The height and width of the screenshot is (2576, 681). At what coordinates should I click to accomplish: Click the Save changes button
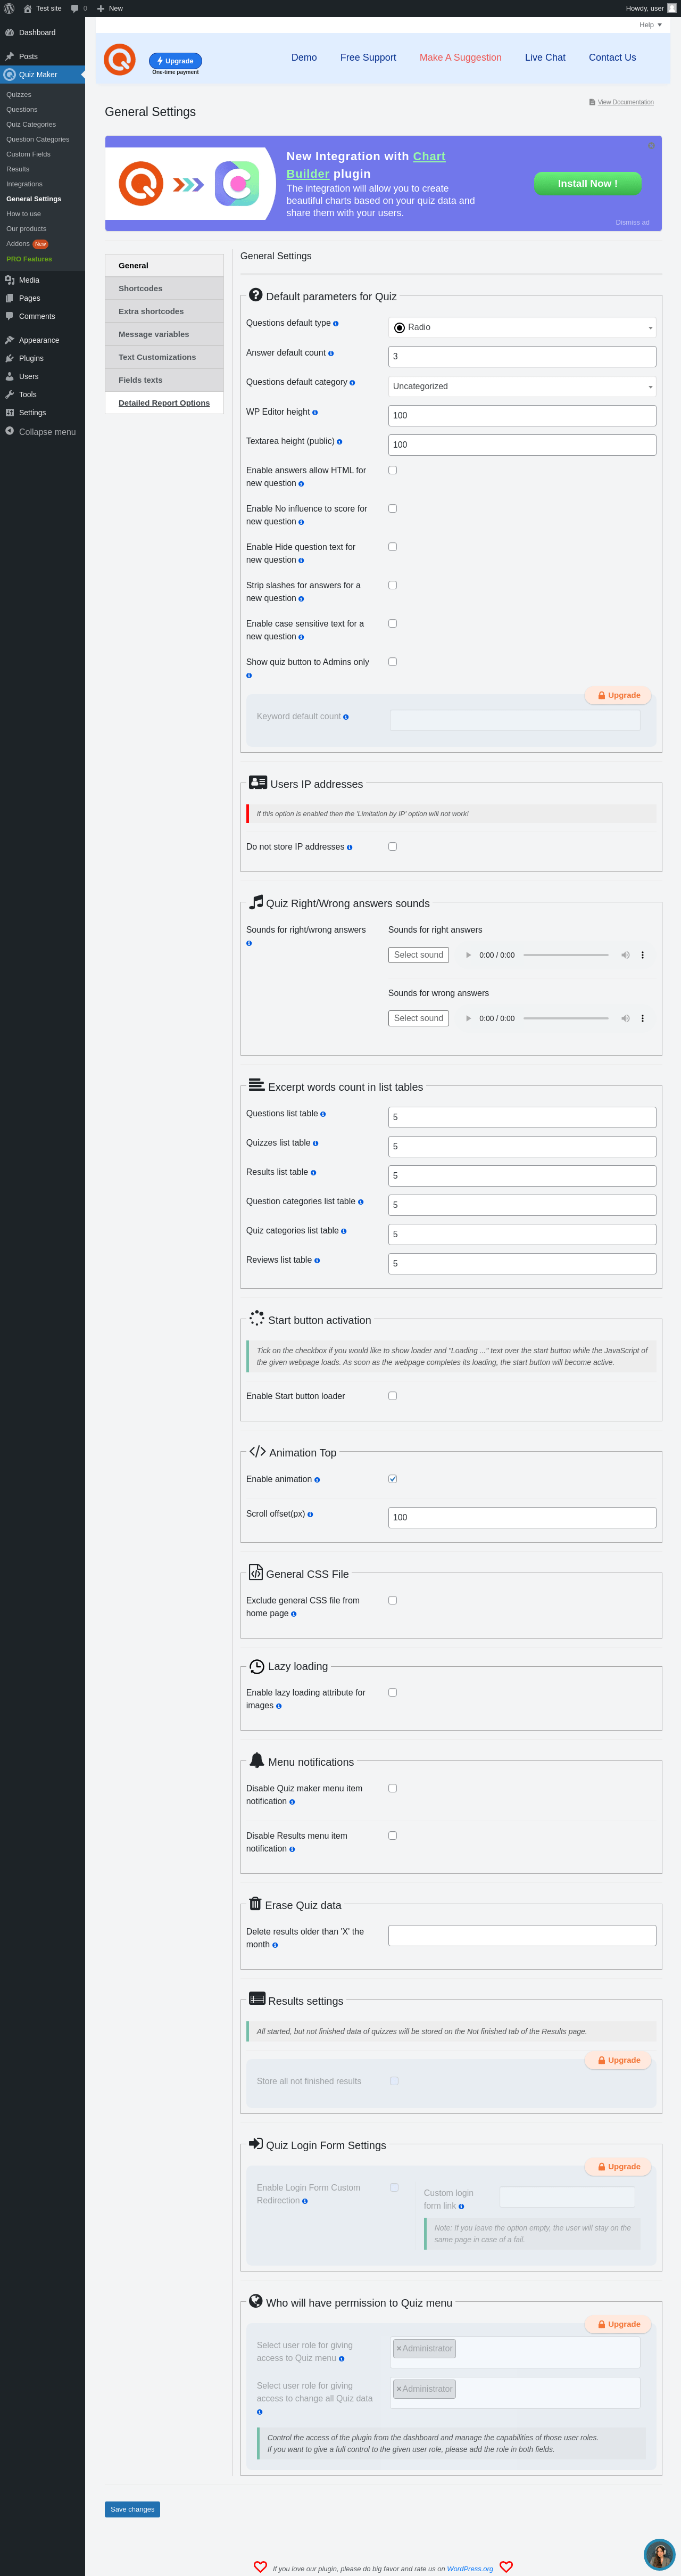(132, 2509)
